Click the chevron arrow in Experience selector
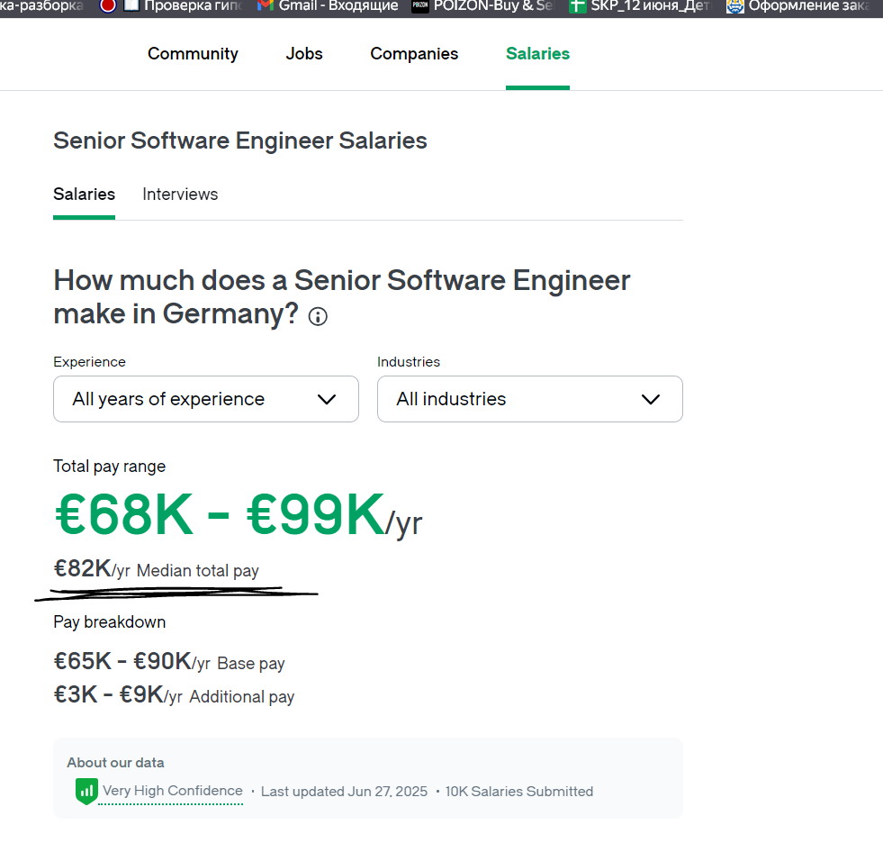This screenshot has width=883, height=843. (x=327, y=399)
